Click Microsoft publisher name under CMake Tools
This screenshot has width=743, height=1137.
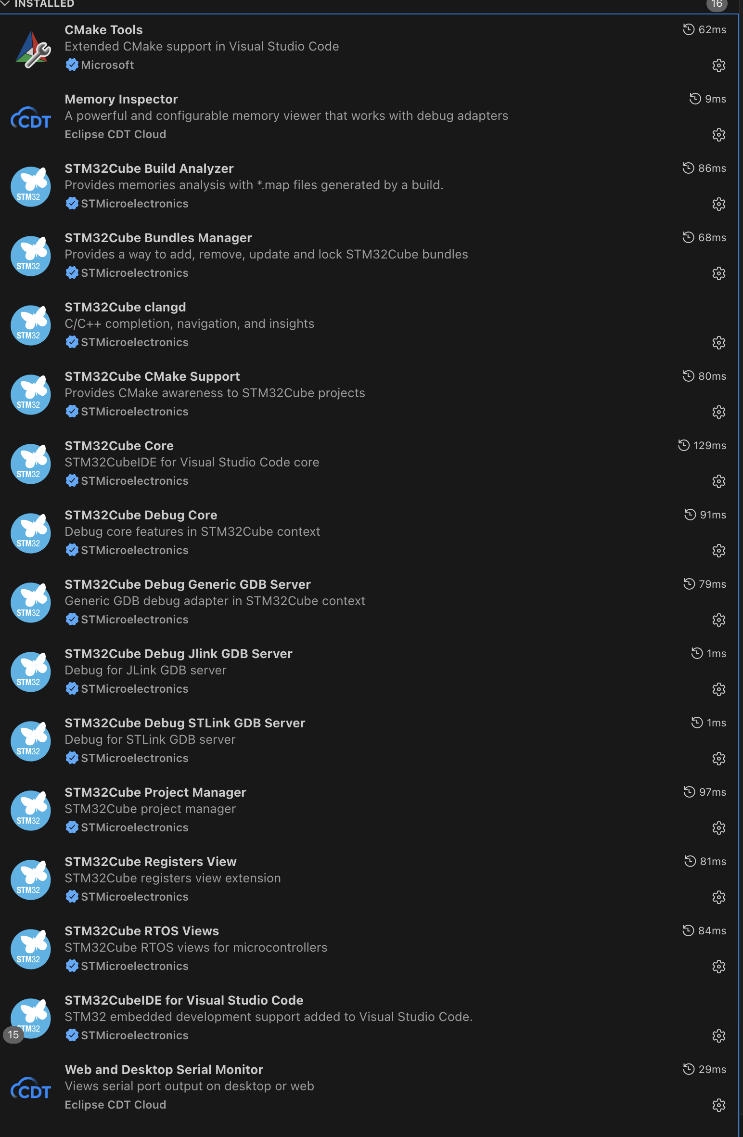pyautogui.click(x=107, y=65)
